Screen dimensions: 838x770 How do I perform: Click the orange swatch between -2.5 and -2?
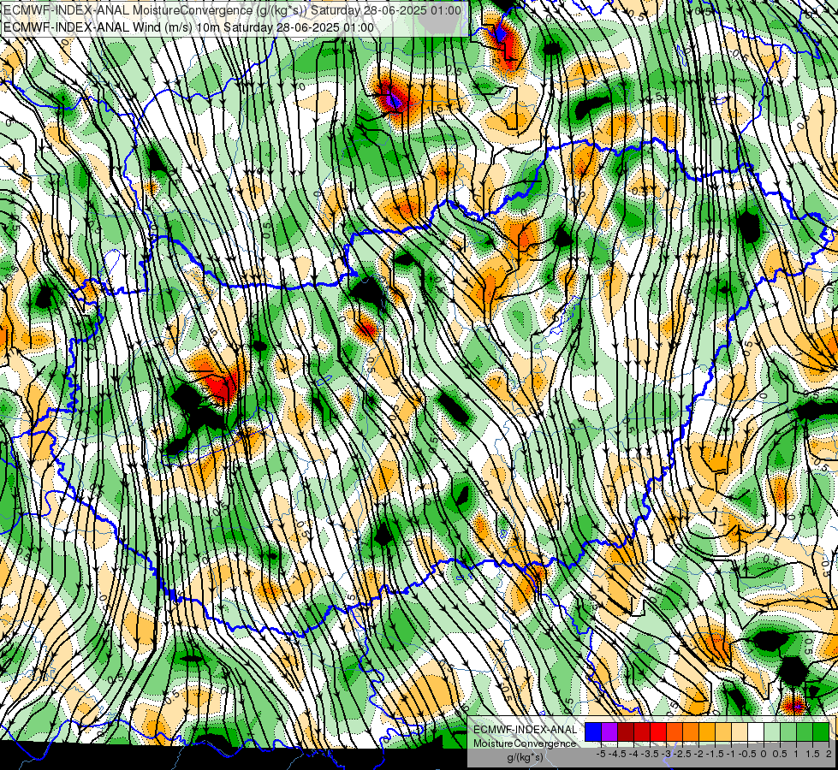(x=691, y=732)
